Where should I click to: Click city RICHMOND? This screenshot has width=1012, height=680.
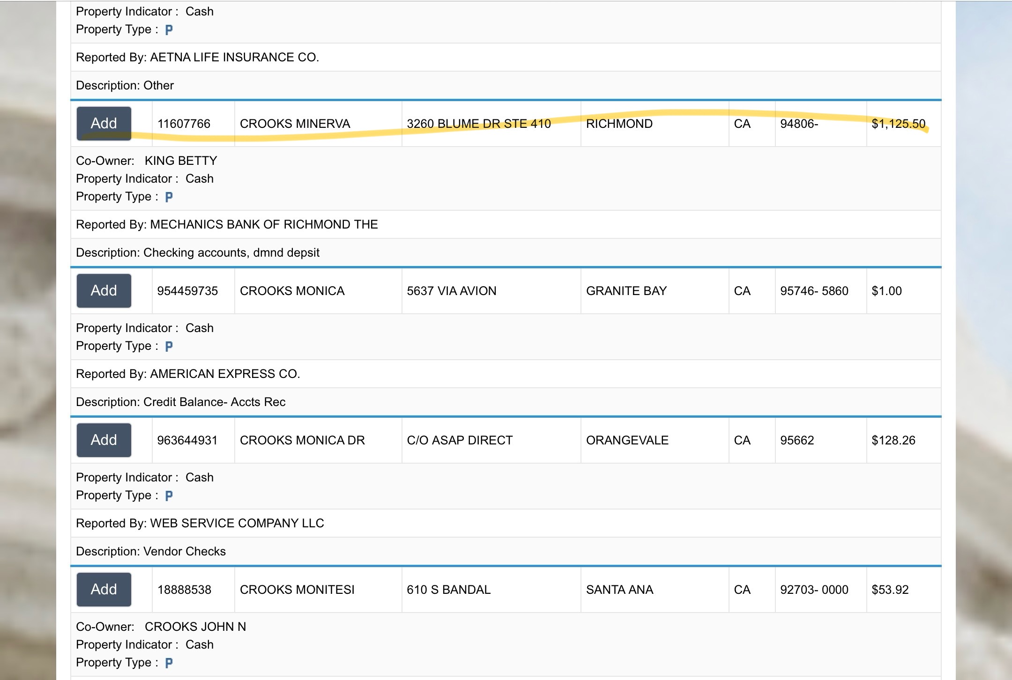tap(619, 124)
